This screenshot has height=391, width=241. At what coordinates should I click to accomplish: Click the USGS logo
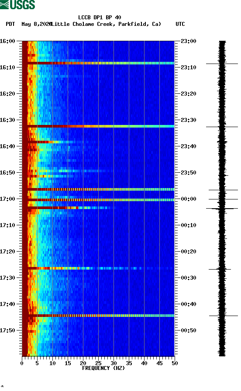tap(17, 4)
